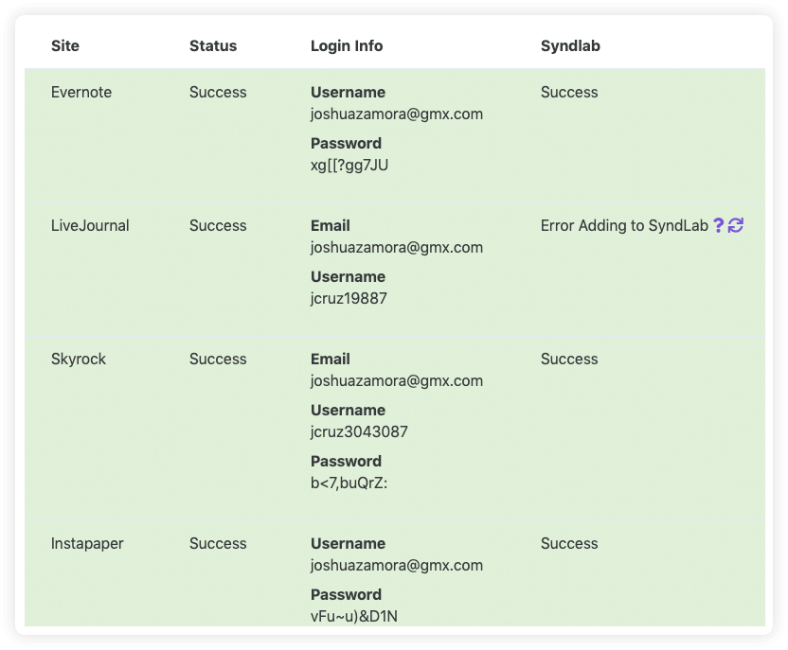The width and height of the screenshot is (788, 650).
Task: Click the retry refresh icon for LiveJournal
Action: 736,225
